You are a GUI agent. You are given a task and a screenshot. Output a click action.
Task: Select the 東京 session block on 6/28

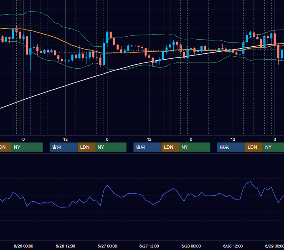[231, 147]
